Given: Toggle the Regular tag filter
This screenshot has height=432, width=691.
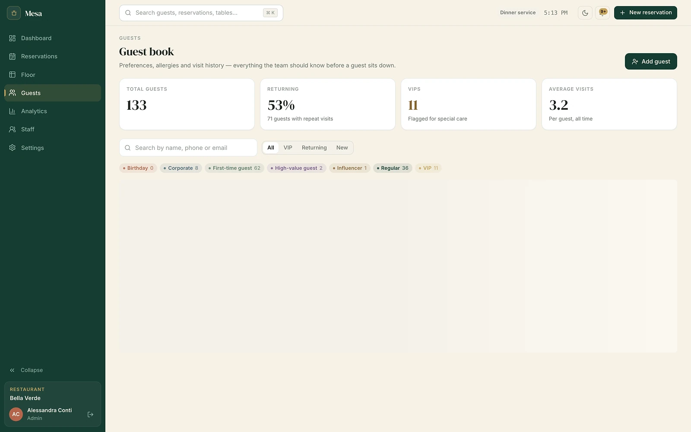Looking at the screenshot, I should pos(393,168).
